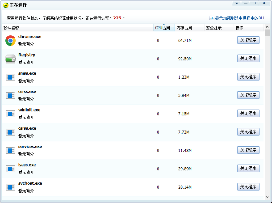Select the first csrss.exe process row
This screenshot has height=203, width=272.
[79, 95]
